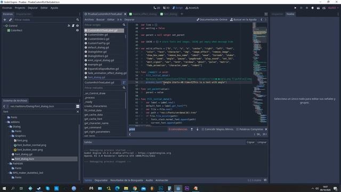Select CustomSlider.gd in script list
This screenshot has height=192, width=341.
98,35
